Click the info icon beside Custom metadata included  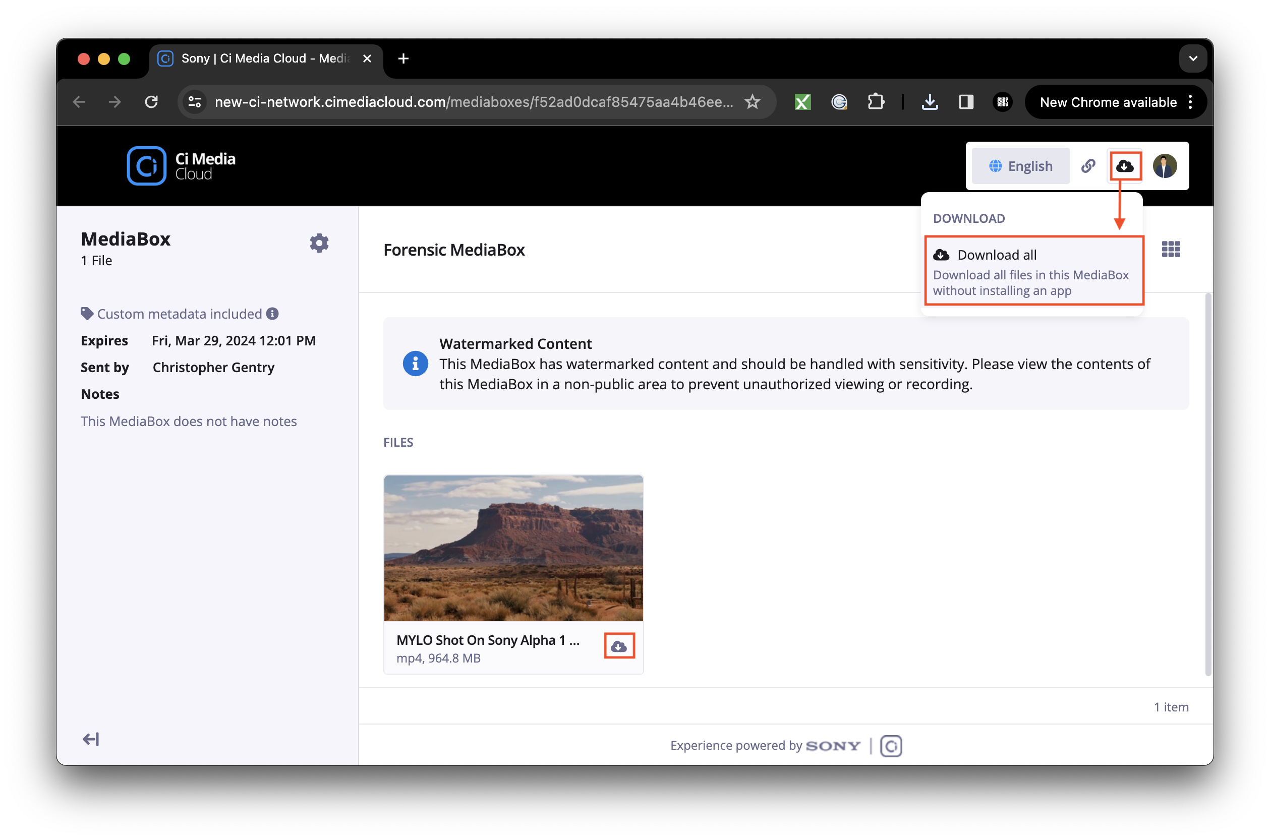click(x=273, y=314)
